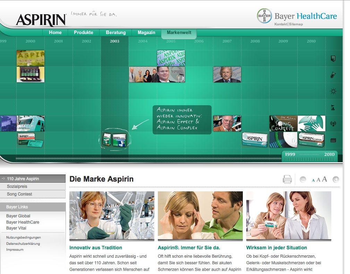Click the 1999–2010 timeline range slider
Image resolution: width=350 pixels, height=274 pixels.
pyautogui.click(x=310, y=156)
